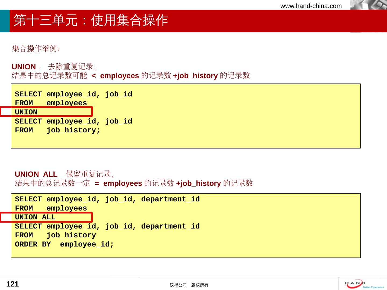Click the SELECT department_id line directly below UNION ALL
This screenshot has height=290, width=387.
point(107,226)
